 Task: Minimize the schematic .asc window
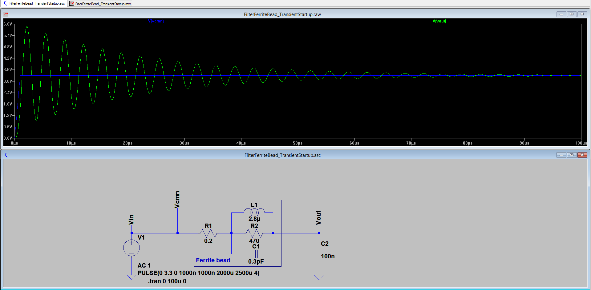pos(561,155)
